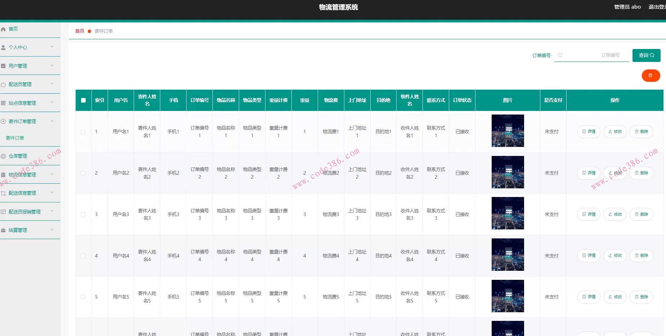Image resolution: width=666 pixels, height=336 pixels.
Task: Open the 配送员报销管理 menu
Action: coord(24,212)
